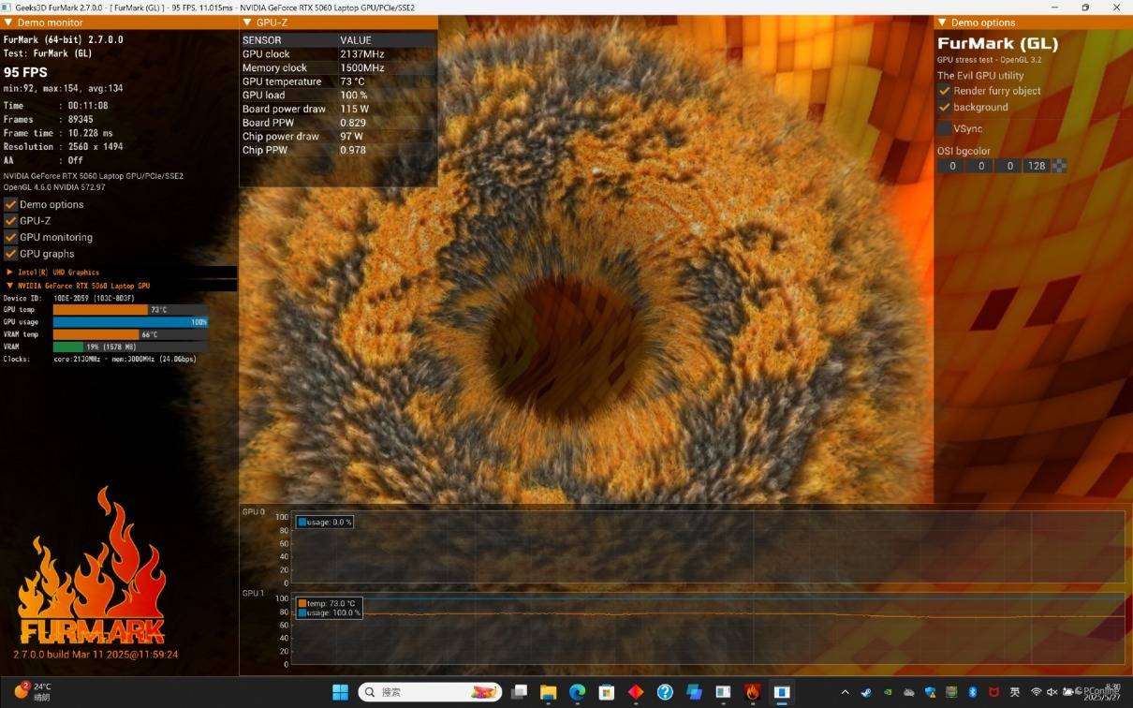Open the Windows Start menu

click(341, 692)
